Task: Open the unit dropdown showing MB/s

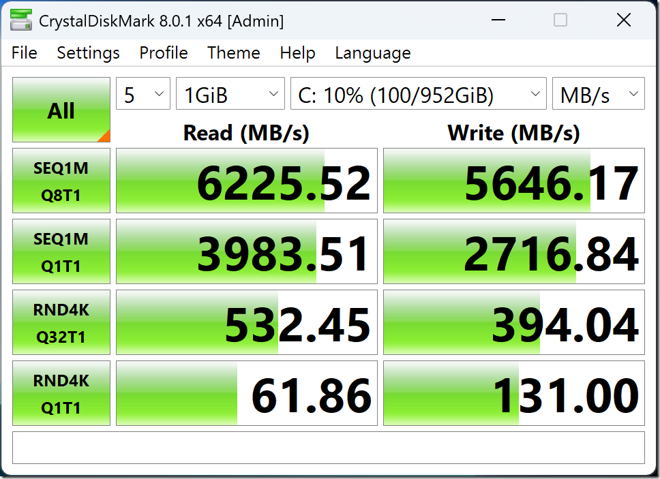Action: click(x=598, y=93)
